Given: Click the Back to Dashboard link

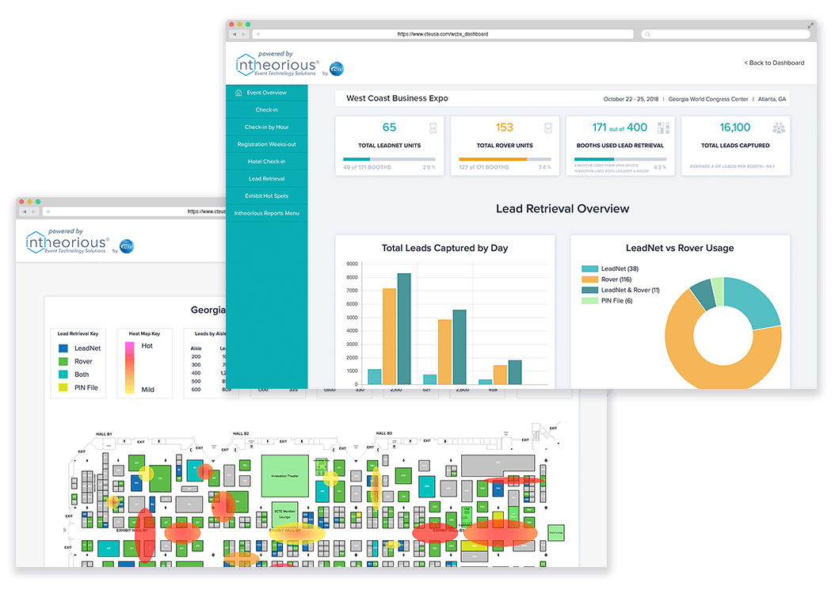Looking at the screenshot, I should tap(773, 63).
